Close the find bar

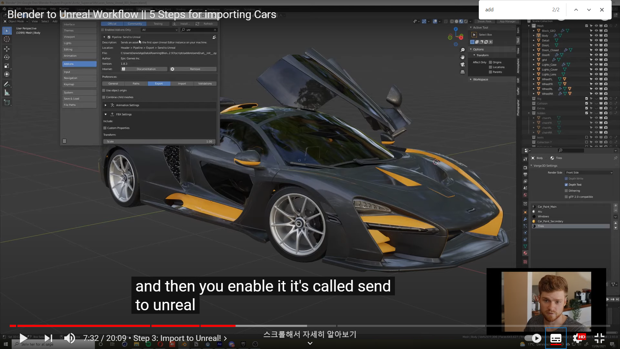(602, 10)
